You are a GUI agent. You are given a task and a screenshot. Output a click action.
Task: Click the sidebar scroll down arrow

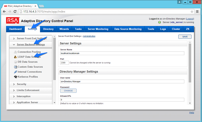point(54,103)
